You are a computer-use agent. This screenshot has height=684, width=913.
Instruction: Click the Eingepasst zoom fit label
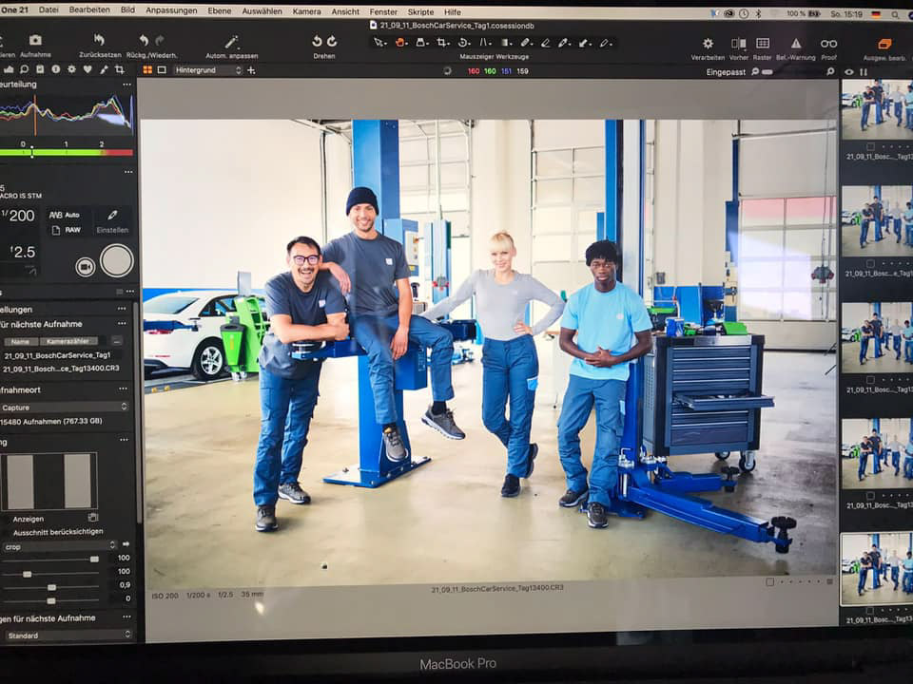coord(726,72)
